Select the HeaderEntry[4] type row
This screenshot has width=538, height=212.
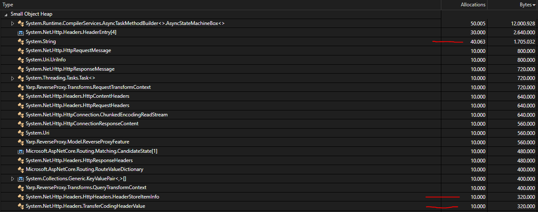pyautogui.click(x=269, y=33)
